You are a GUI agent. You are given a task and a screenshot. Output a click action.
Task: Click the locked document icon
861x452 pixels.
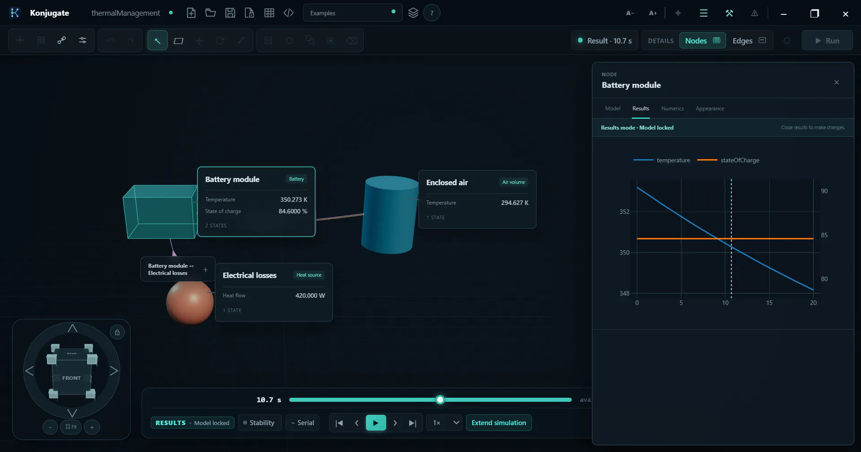tap(249, 13)
